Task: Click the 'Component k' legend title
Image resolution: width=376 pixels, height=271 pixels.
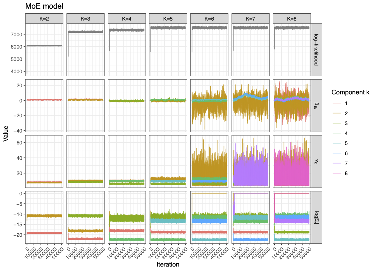Action: pyautogui.click(x=350, y=93)
